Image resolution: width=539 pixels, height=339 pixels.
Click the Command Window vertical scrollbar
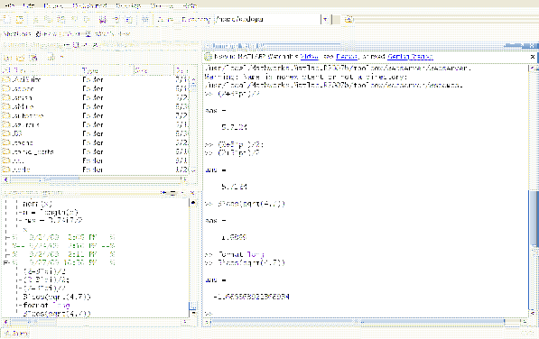tap(533, 191)
